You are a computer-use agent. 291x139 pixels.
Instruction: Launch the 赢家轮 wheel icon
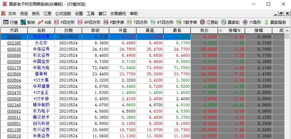[224, 22]
